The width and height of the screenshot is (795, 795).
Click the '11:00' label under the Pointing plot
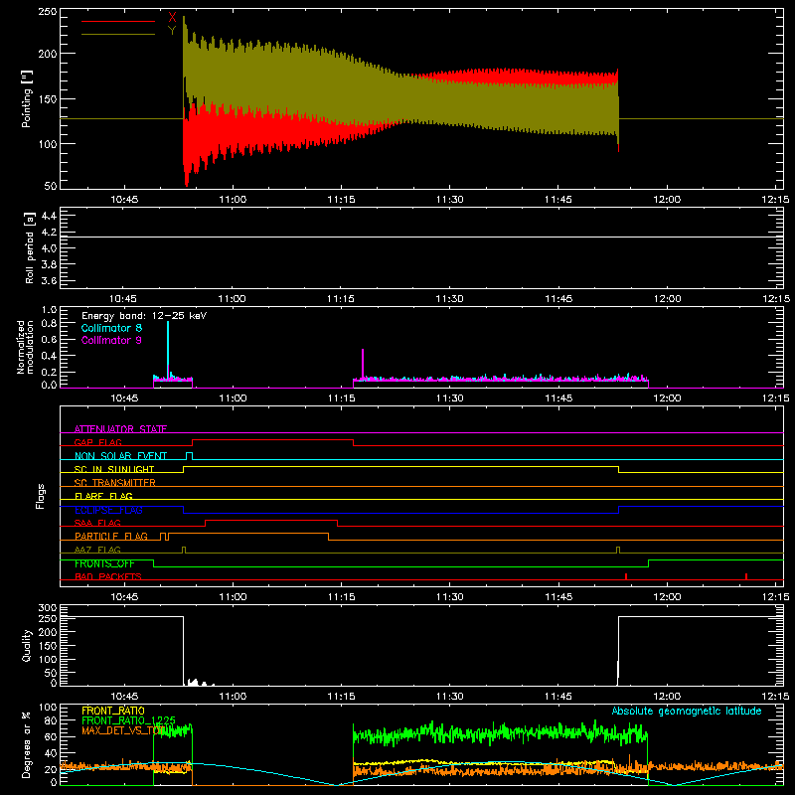click(233, 200)
